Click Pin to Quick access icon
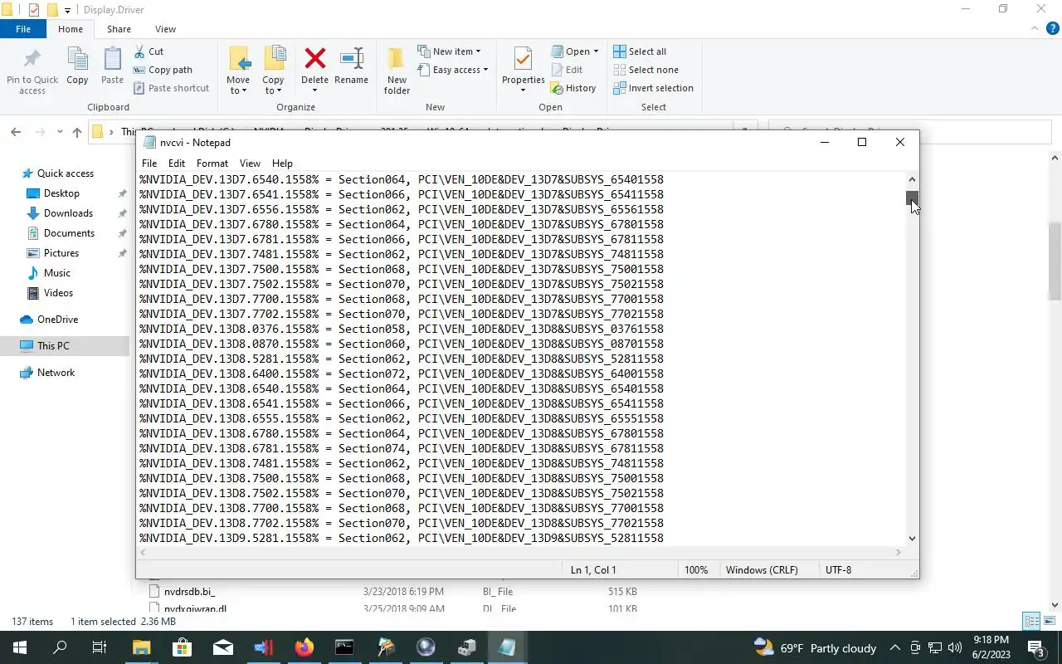The image size is (1062, 664). [x=32, y=58]
